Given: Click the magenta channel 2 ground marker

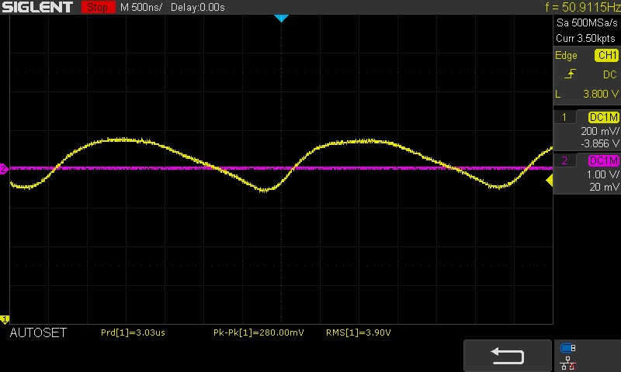Looking at the screenshot, I should [4, 169].
